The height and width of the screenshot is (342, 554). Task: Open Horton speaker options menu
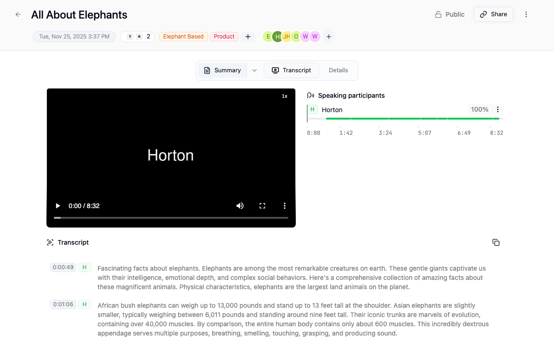497,110
